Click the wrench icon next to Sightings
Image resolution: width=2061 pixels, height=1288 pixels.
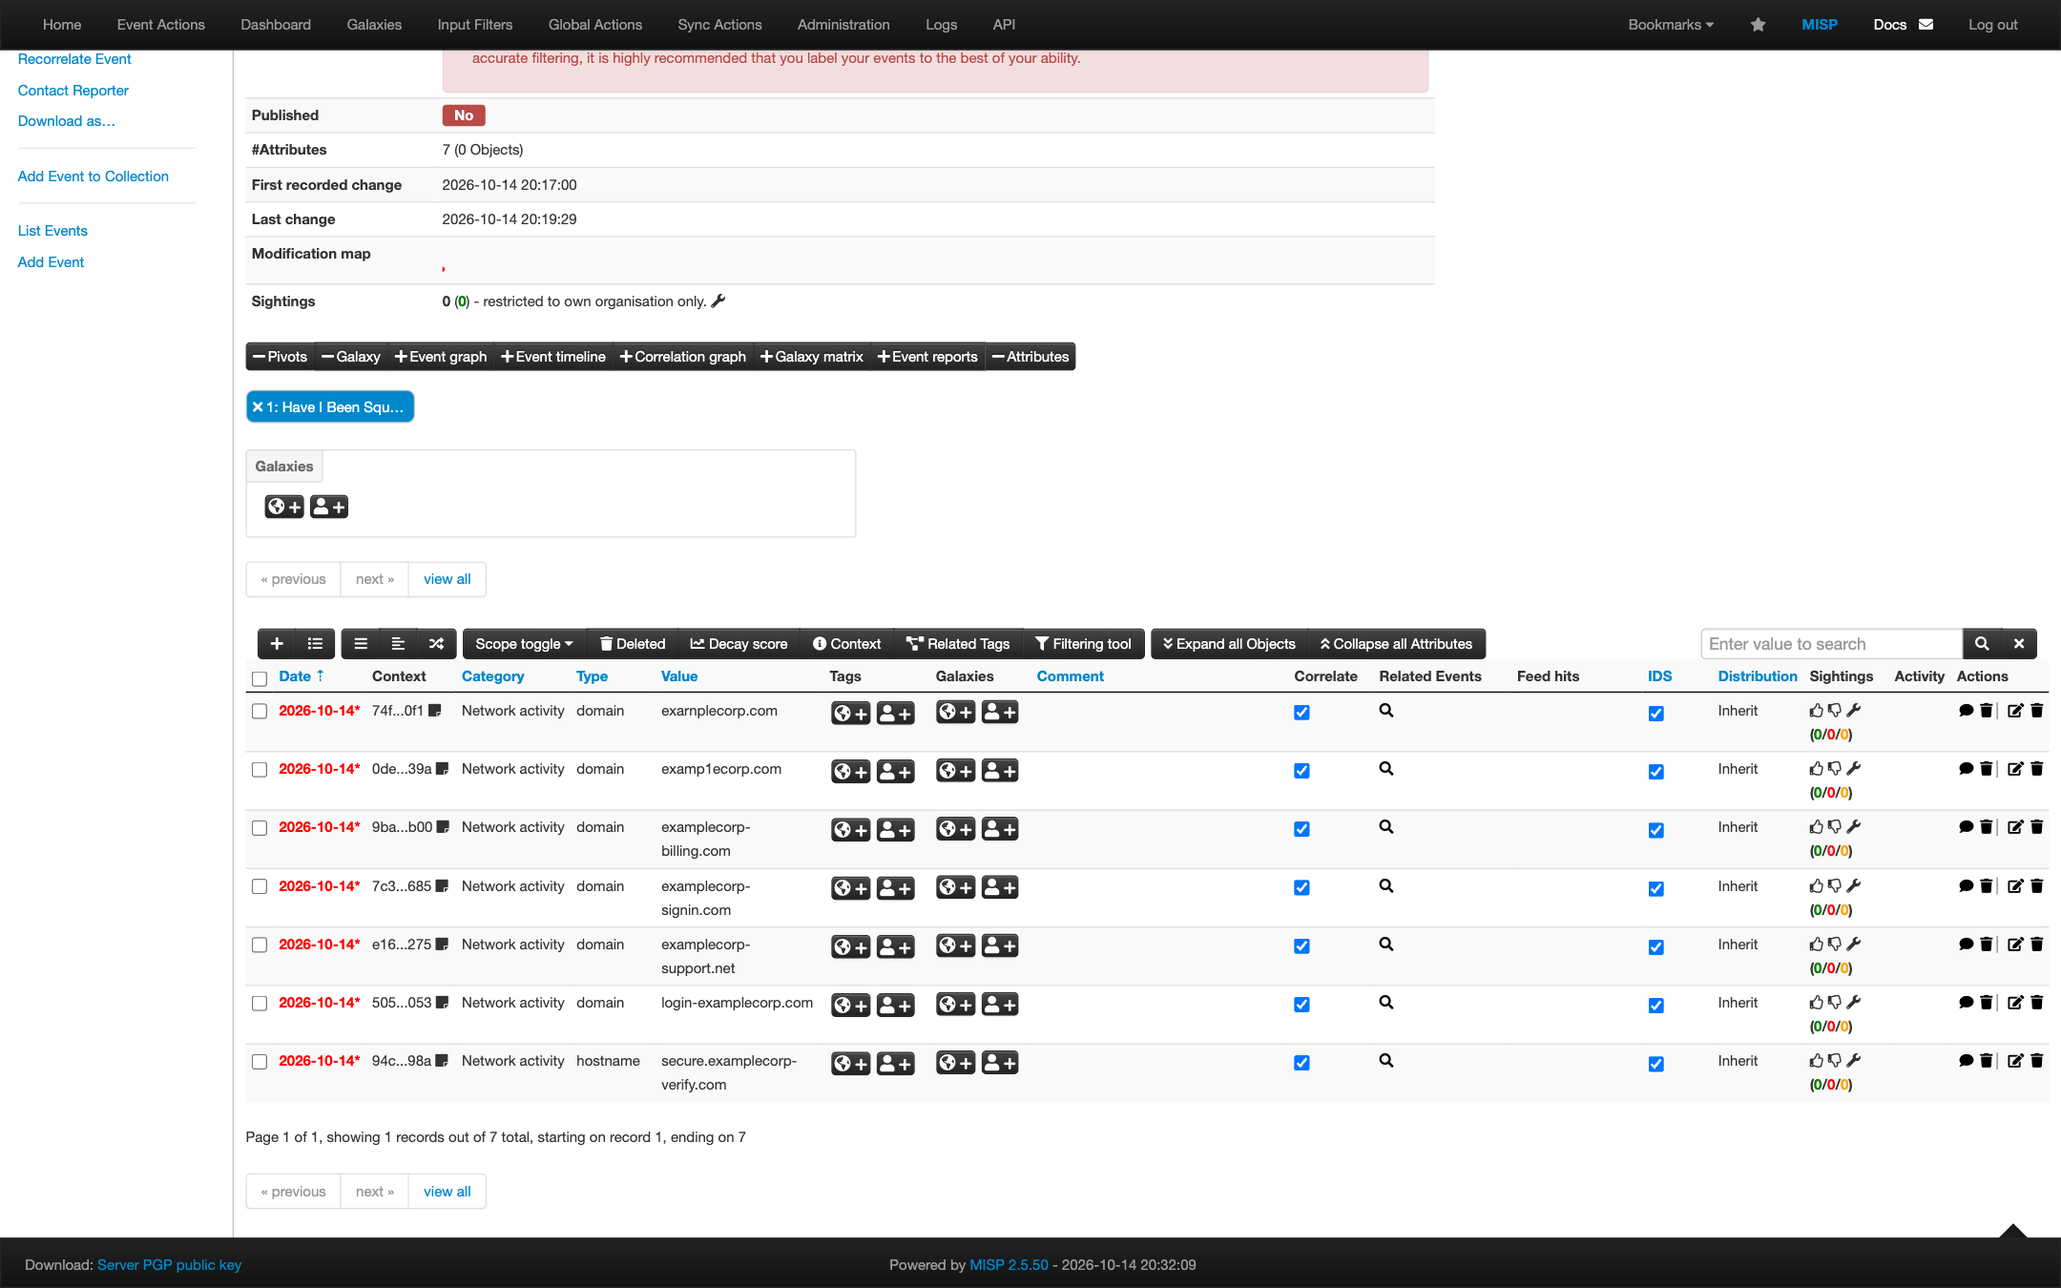coord(718,301)
